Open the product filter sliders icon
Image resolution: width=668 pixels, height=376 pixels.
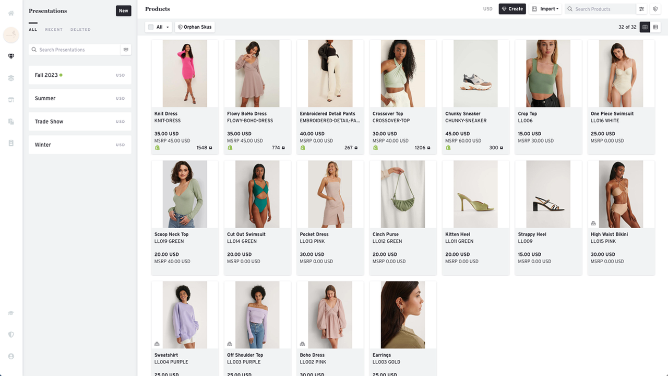(x=641, y=9)
